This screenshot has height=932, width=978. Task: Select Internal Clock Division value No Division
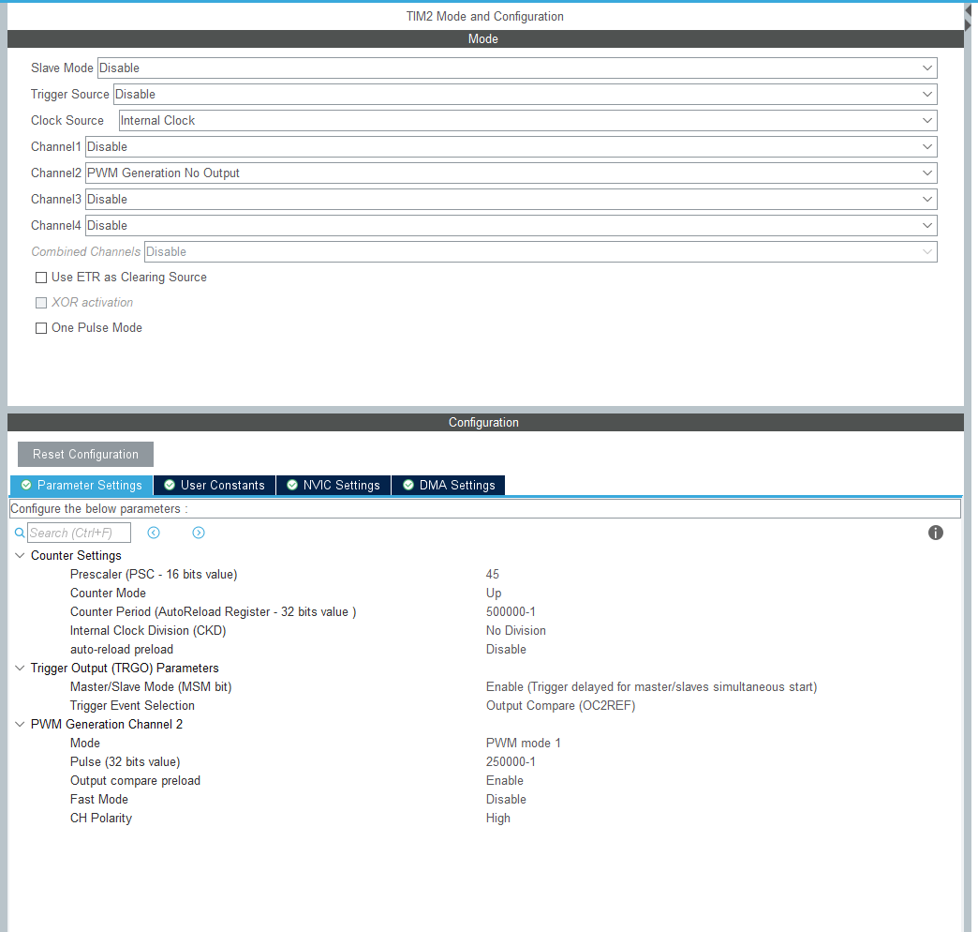pos(516,630)
